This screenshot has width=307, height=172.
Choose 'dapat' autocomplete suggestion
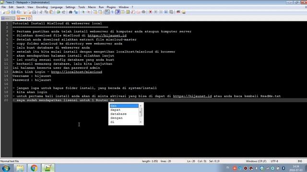[x=124, y=110]
